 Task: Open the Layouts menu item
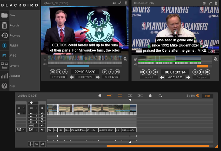tap(5, 66)
